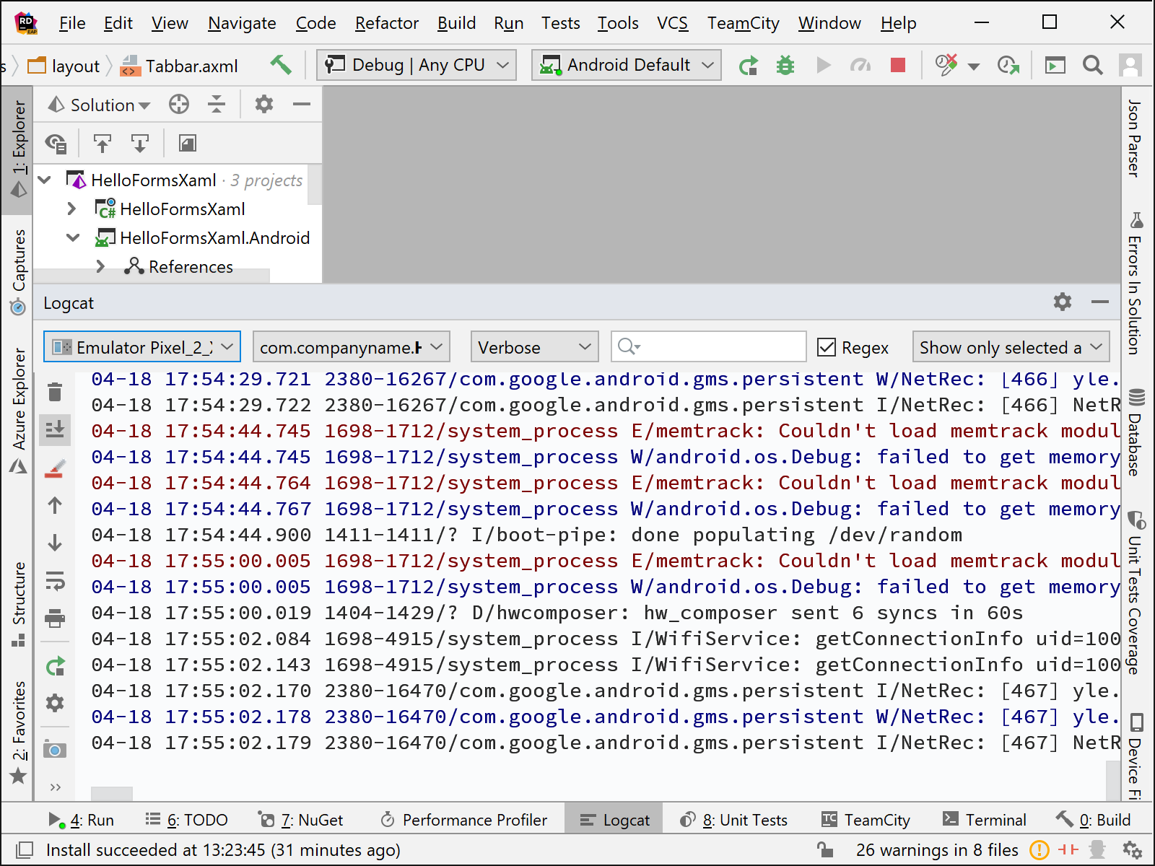Open Errors In Solution side panel

[x=1136, y=283]
